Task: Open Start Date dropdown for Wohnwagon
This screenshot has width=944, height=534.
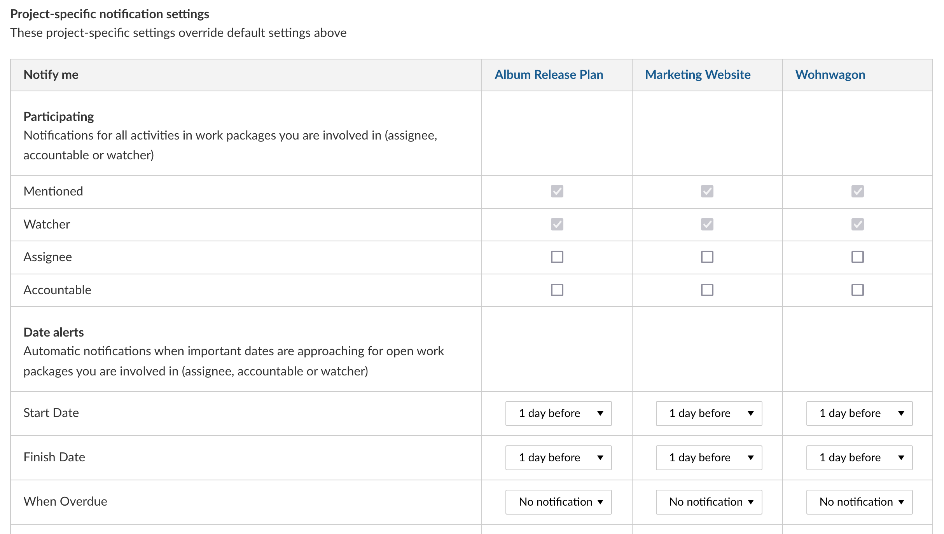Action: point(859,413)
